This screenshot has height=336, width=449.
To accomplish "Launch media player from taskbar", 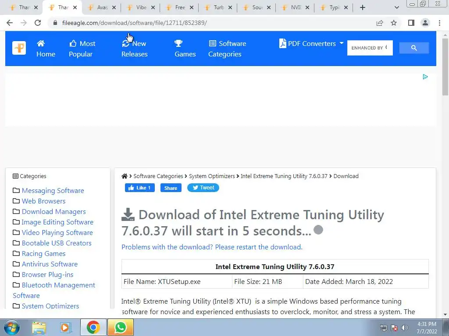I will click(x=65, y=328).
